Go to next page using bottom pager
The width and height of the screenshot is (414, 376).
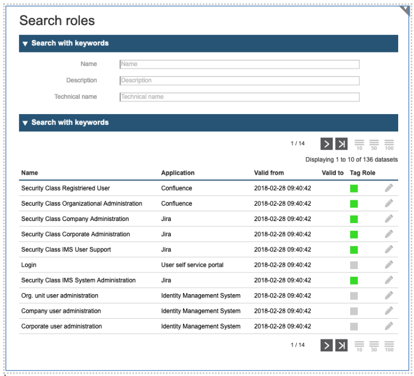[327, 345]
